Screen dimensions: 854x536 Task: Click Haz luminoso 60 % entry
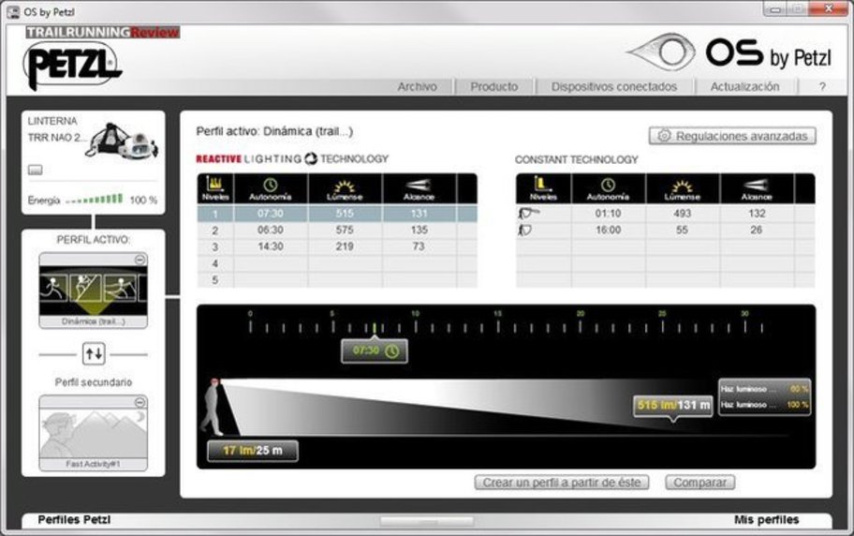pyautogui.click(x=764, y=389)
